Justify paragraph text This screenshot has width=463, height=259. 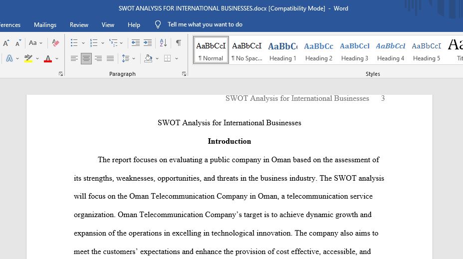coord(110,58)
